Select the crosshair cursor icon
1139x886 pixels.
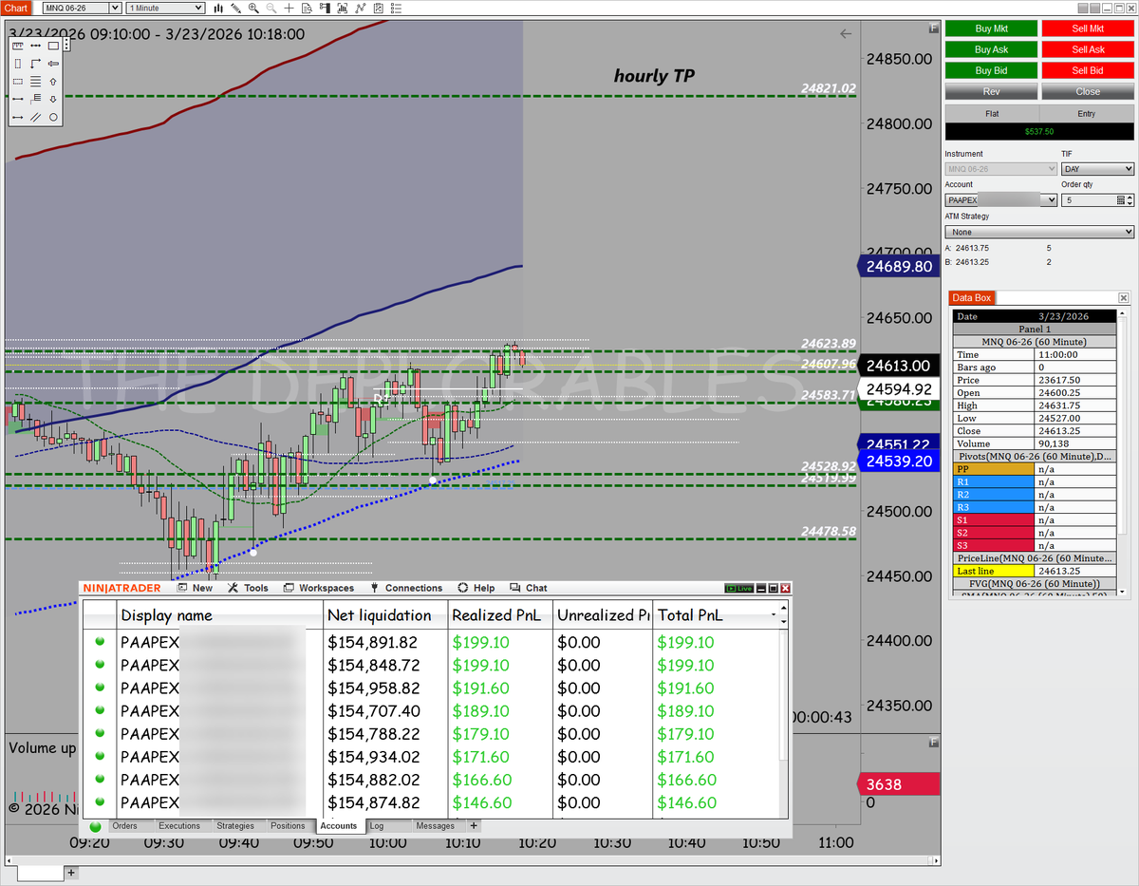289,8
